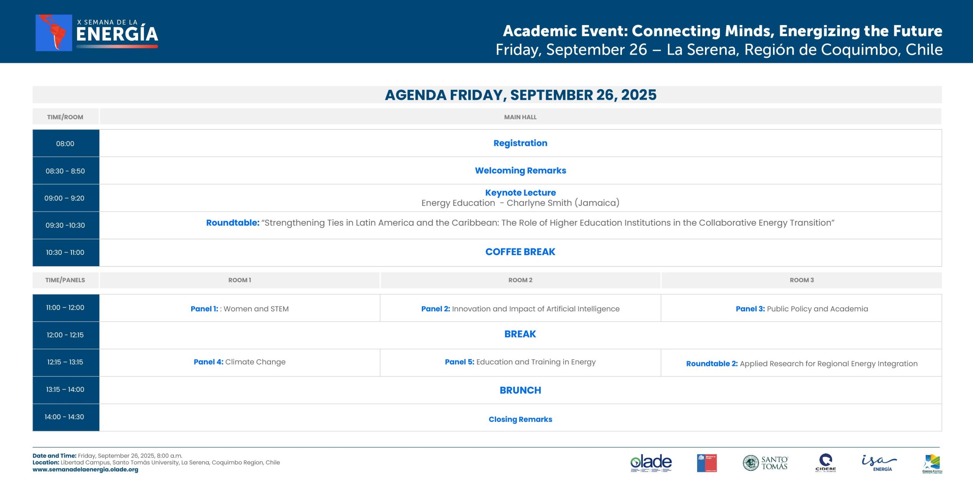Select Panel 2 Artificial Intelligence session
Viewport: 973px width, 486px height.
pos(520,309)
